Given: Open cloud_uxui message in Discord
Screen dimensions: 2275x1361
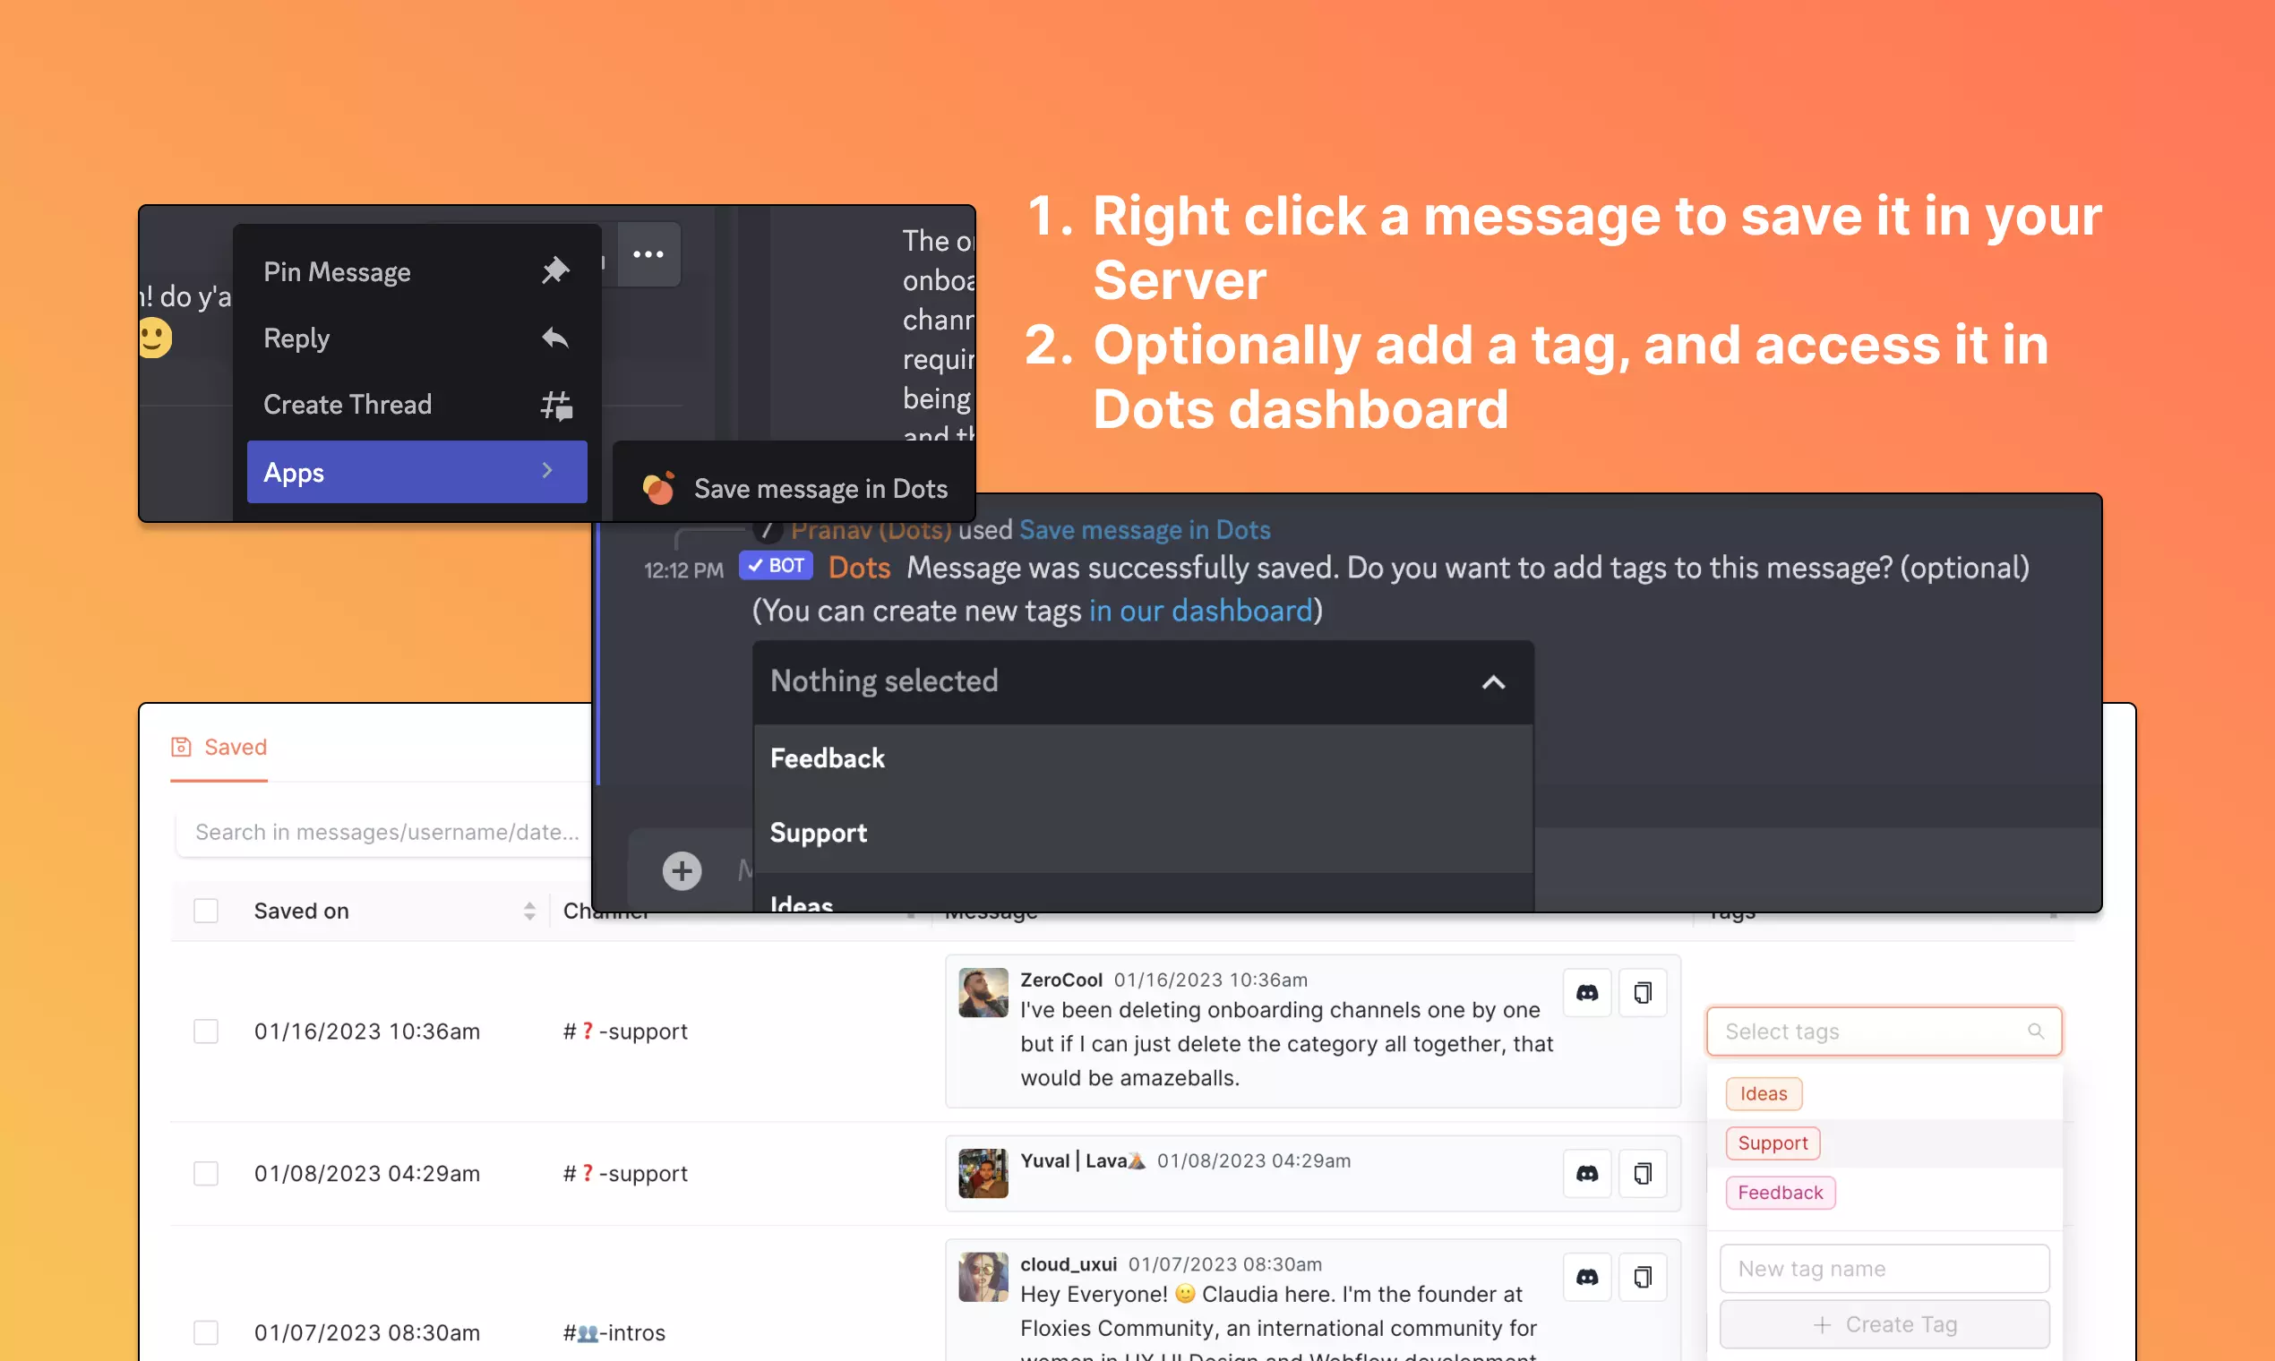Looking at the screenshot, I should click(1587, 1277).
